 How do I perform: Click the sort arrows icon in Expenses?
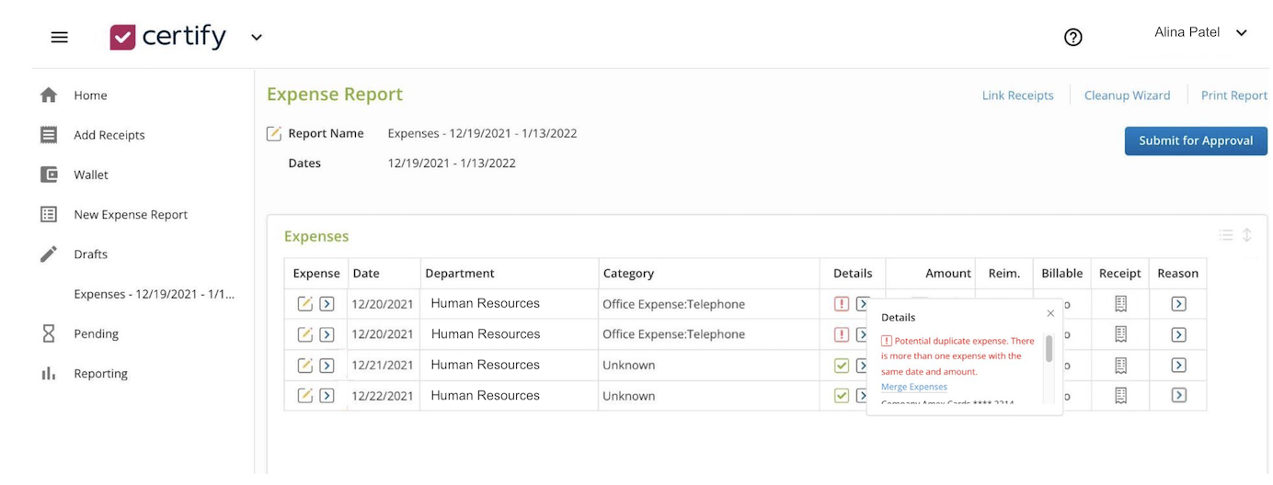click(1247, 235)
